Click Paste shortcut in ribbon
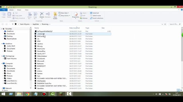Screen dimensions: 183x102 pos(19,18)
